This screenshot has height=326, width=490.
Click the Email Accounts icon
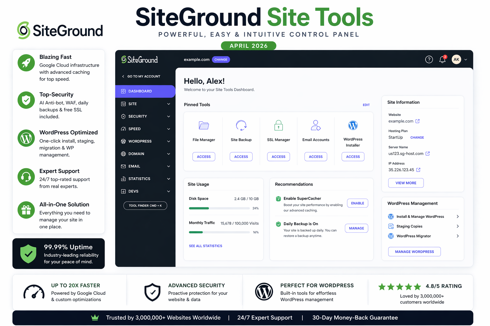click(316, 125)
